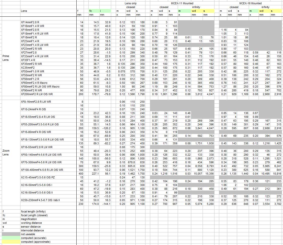This screenshot has width=283, height=245.
Task: Click the XF56mmF1.2 R cell
Action: (48, 79)
